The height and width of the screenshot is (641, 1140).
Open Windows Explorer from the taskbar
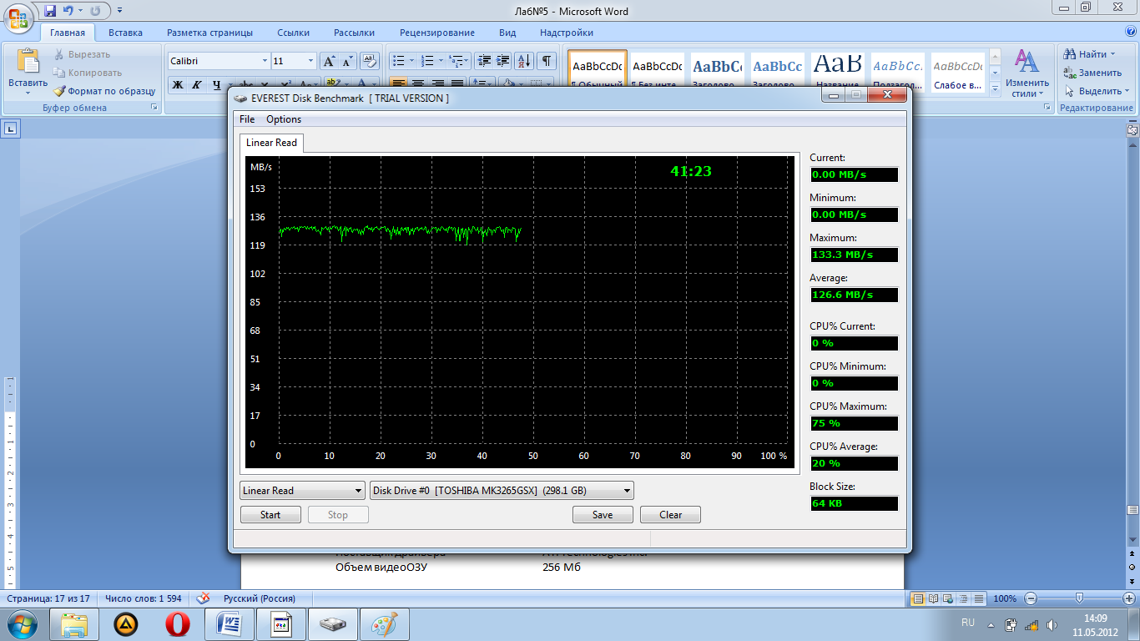pos(73,624)
